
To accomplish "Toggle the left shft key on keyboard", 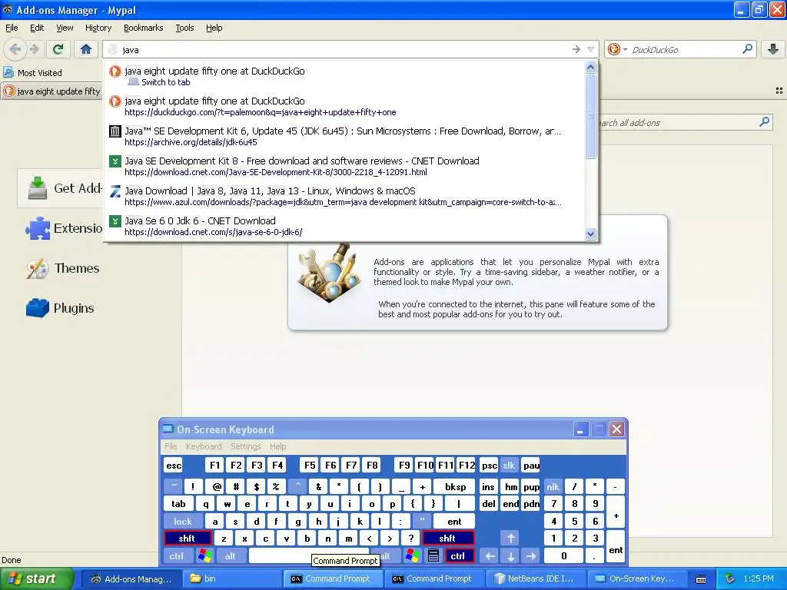I will point(188,539).
